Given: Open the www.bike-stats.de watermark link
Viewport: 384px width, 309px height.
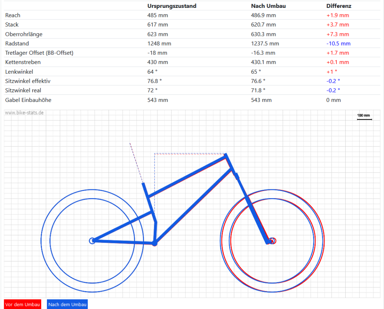Looking at the screenshot, I should (x=24, y=113).
